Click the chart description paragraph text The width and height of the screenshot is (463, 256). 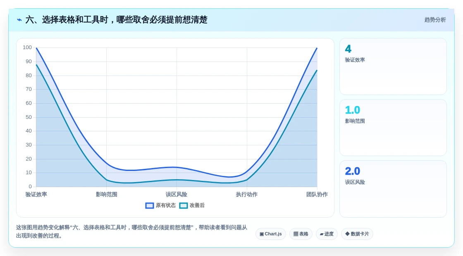[x=131, y=232]
